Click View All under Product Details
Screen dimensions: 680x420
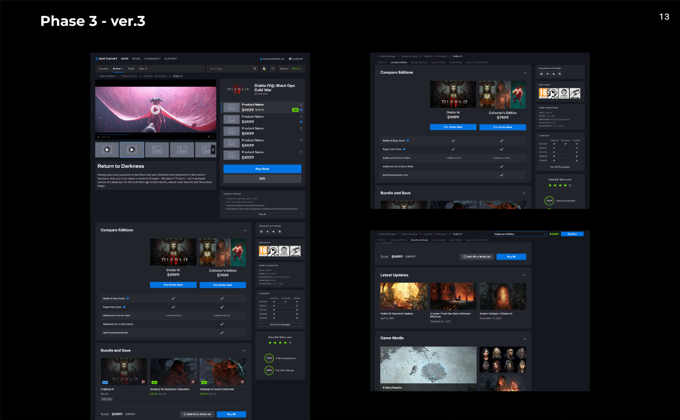point(262,214)
